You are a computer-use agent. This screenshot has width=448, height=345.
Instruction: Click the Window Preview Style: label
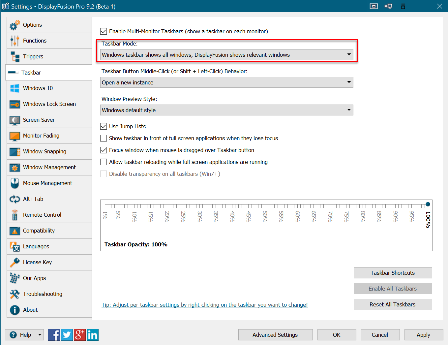point(129,99)
